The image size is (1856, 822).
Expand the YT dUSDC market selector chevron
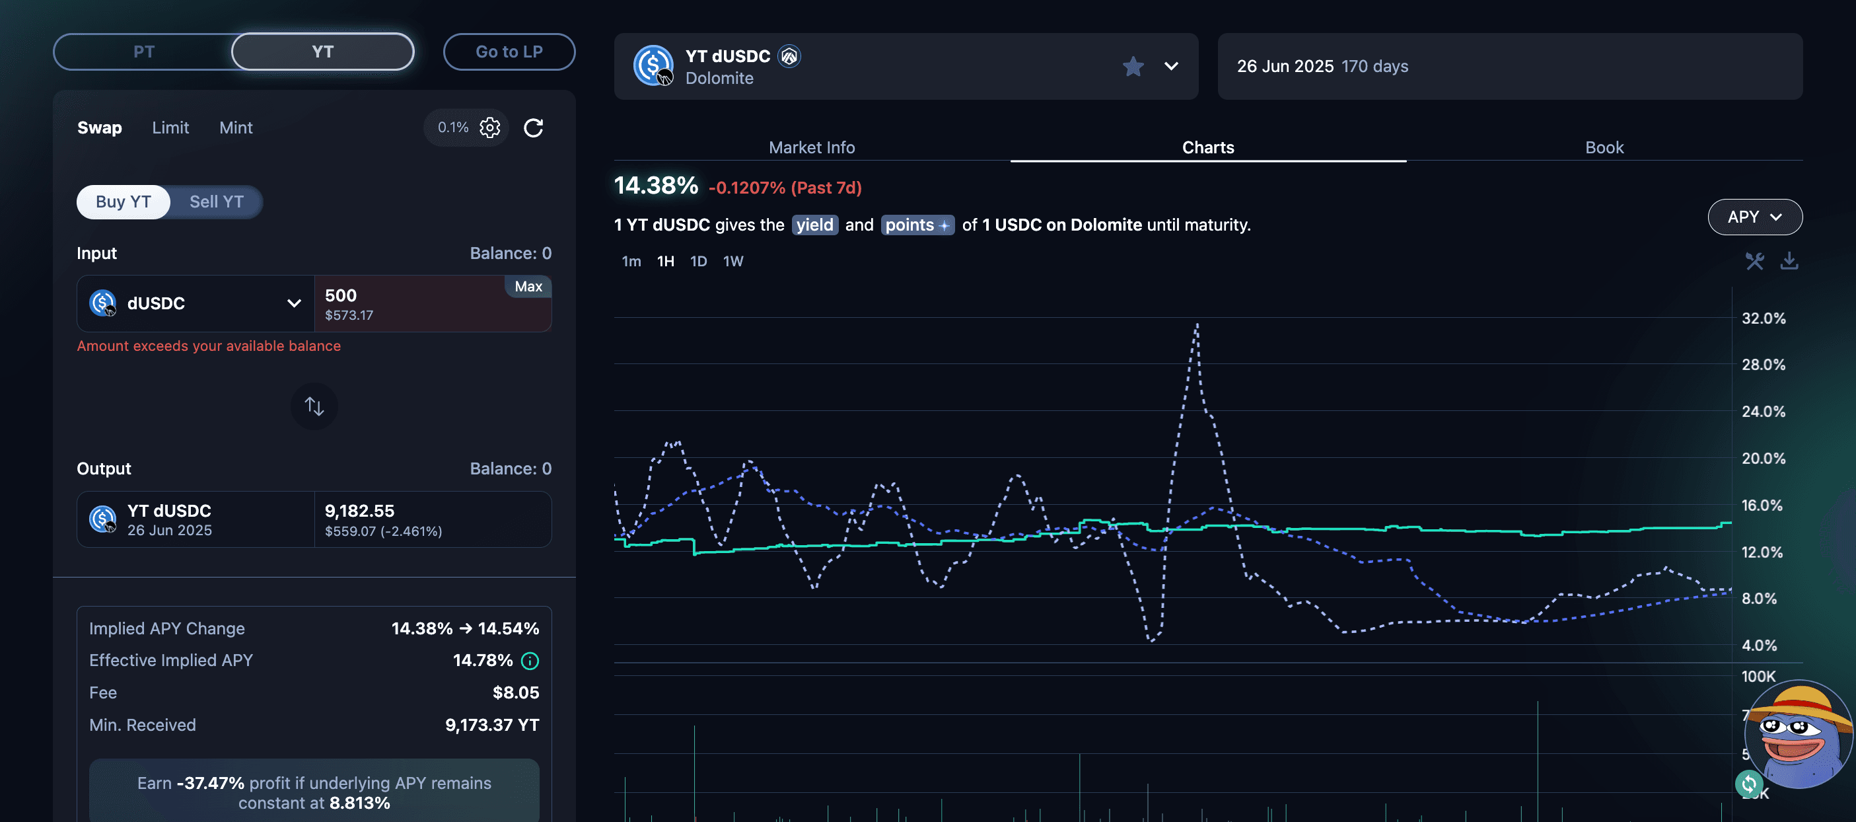[1172, 66]
